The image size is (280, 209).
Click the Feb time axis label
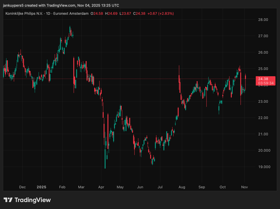(x=62, y=187)
